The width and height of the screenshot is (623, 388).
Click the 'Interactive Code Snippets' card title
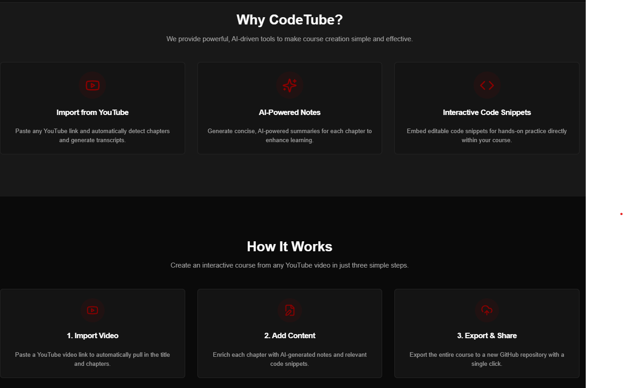click(487, 112)
